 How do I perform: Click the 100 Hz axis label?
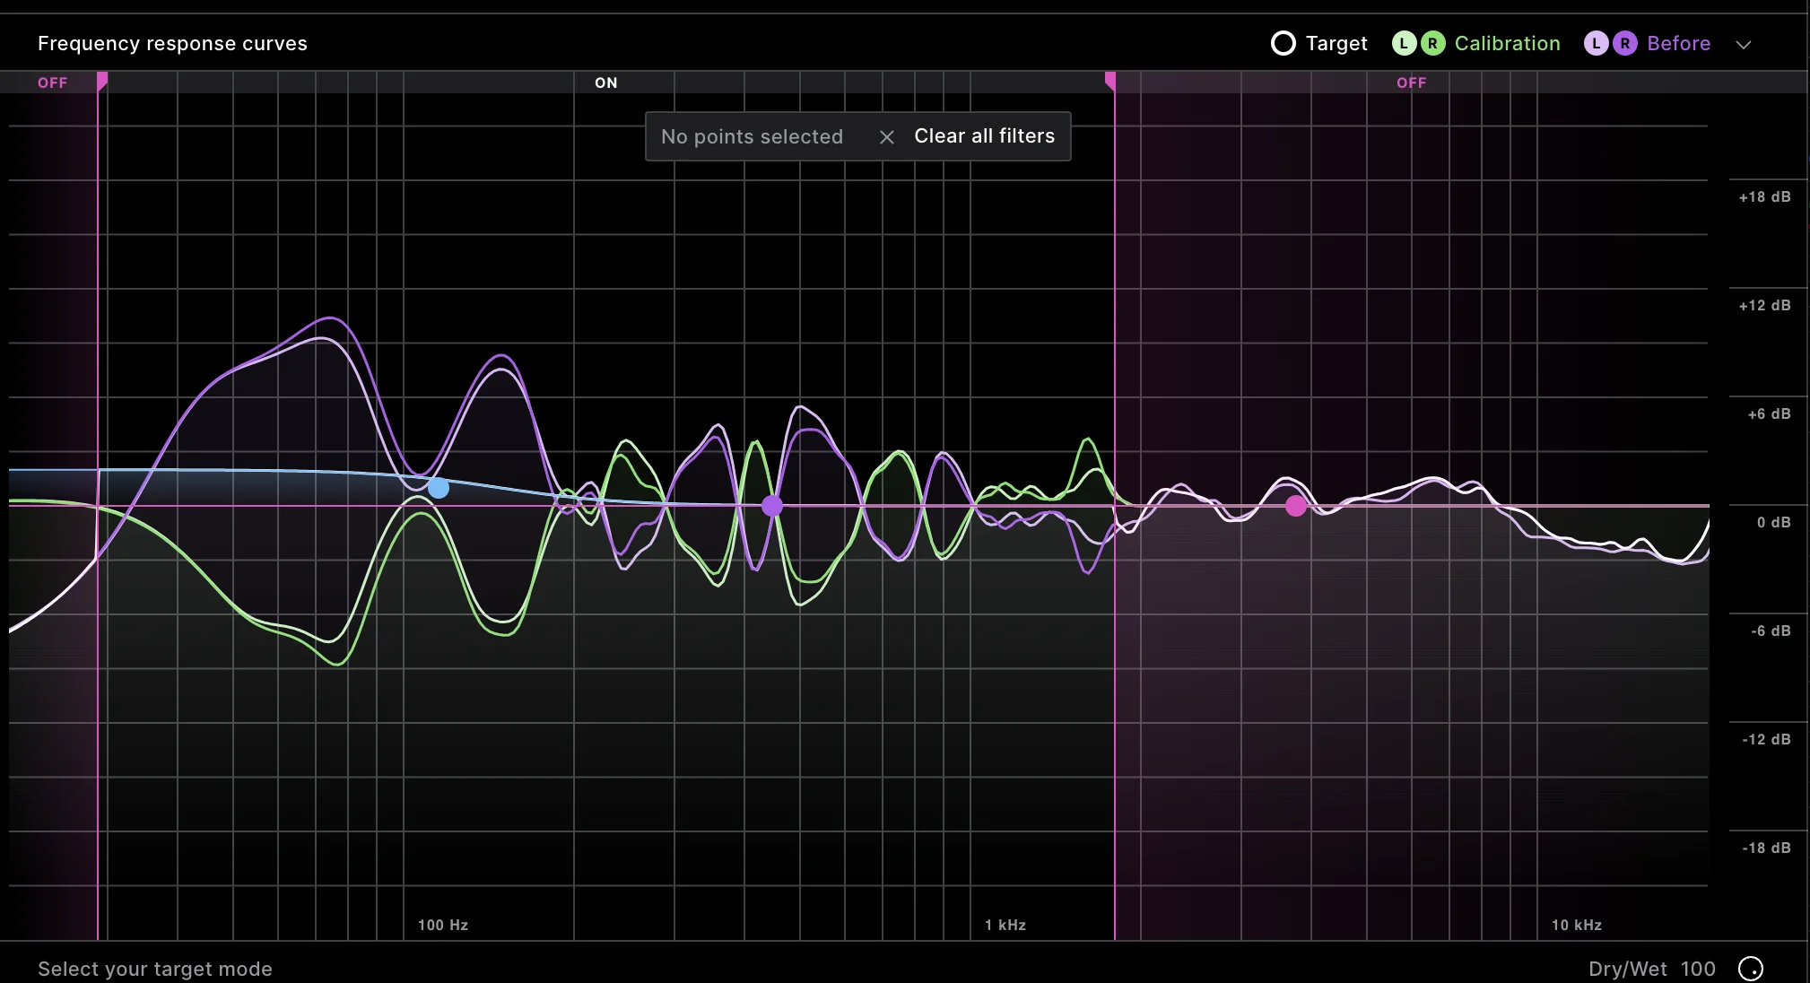pyautogui.click(x=443, y=925)
